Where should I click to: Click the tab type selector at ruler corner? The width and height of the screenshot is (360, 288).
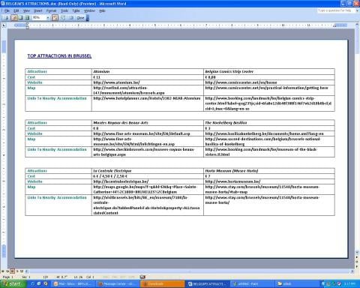tap(4, 25)
